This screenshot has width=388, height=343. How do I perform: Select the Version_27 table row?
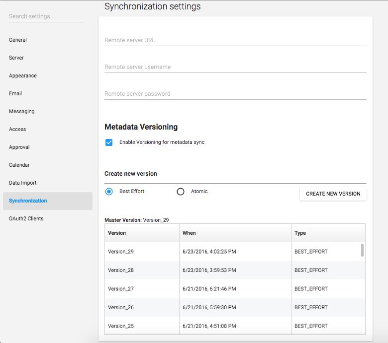pos(235,289)
